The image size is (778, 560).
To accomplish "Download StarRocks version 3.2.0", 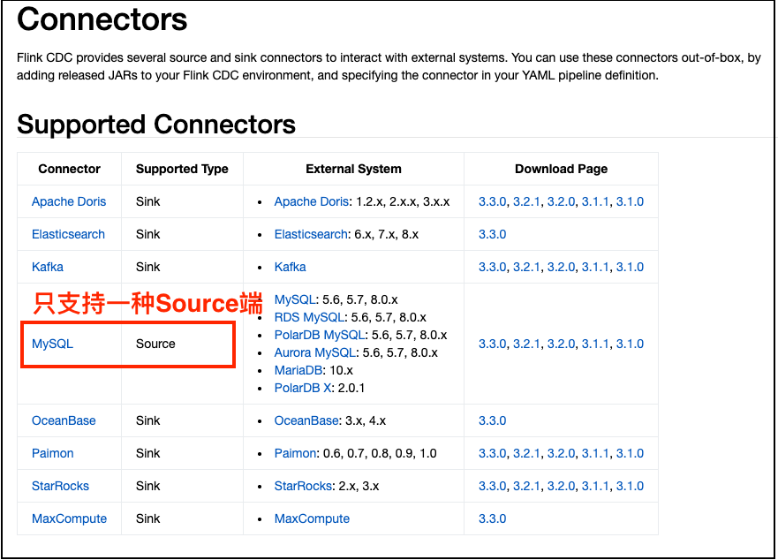I will coord(561,486).
